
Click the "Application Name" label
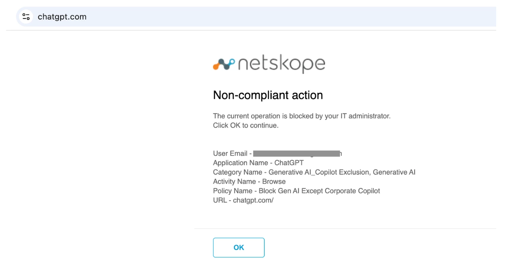tap(240, 163)
